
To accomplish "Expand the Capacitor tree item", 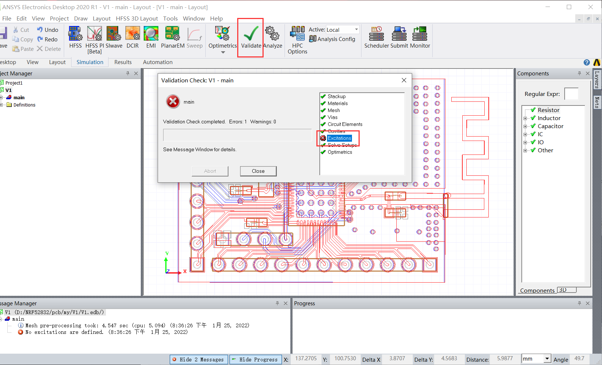I will tap(526, 126).
